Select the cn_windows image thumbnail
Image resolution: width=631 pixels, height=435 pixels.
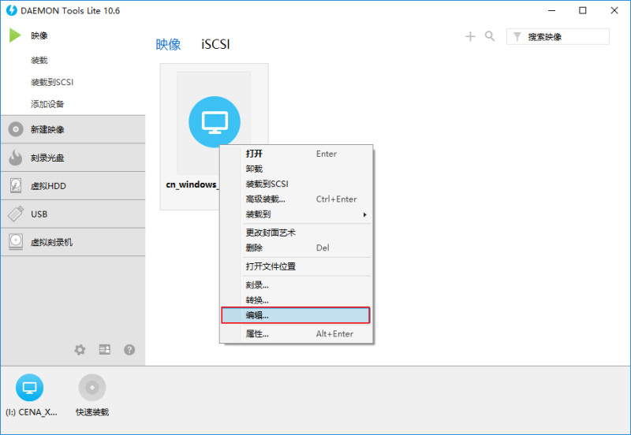pyautogui.click(x=214, y=122)
